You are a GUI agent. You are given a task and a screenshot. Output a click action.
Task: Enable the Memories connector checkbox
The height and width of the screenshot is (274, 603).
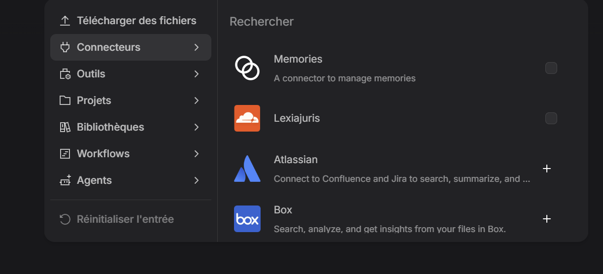(551, 68)
